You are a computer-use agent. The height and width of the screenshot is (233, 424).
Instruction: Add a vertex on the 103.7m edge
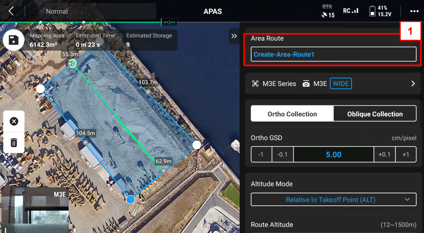148,92
